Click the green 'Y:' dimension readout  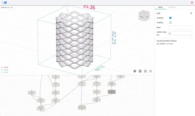5,70
